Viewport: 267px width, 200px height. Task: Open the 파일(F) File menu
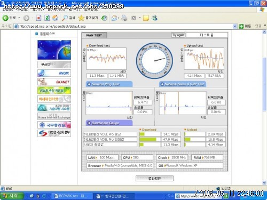tap(7, 10)
